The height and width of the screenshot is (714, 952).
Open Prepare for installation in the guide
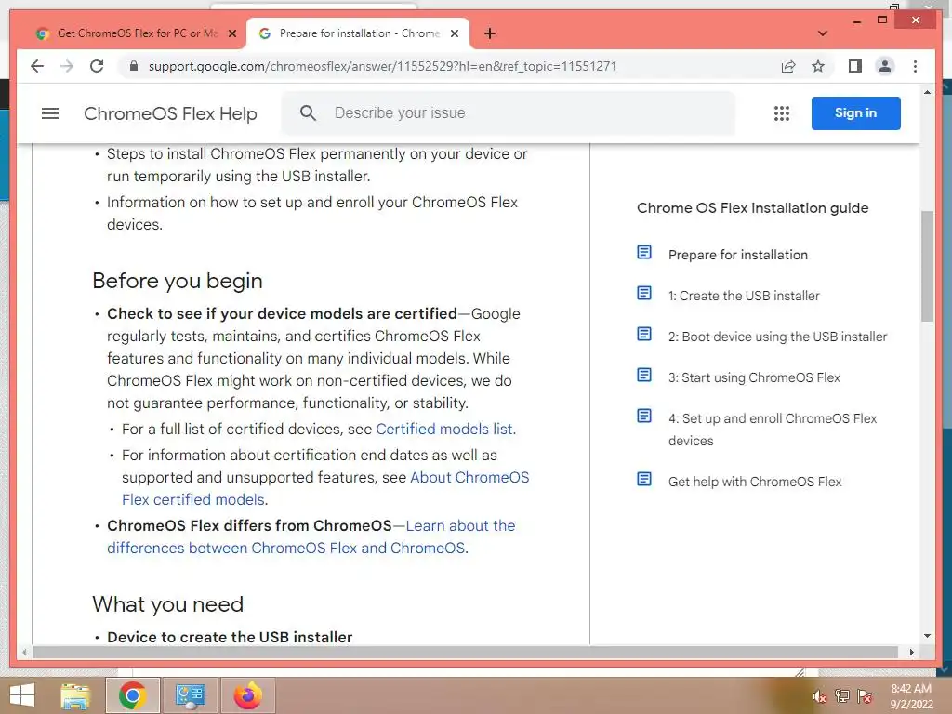(x=737, y=255)
